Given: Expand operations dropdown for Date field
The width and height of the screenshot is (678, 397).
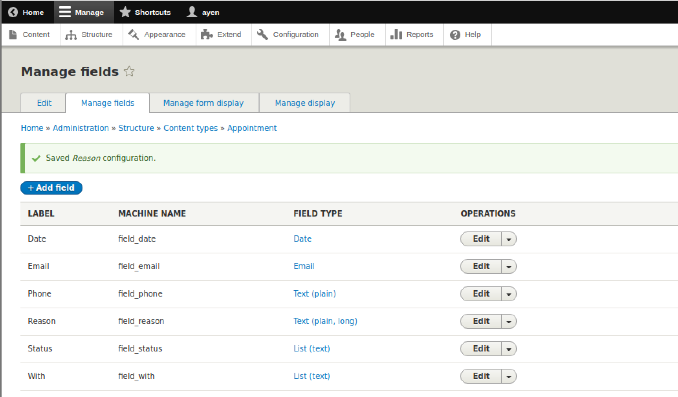Looking at the screenshot, I should 509,239.
